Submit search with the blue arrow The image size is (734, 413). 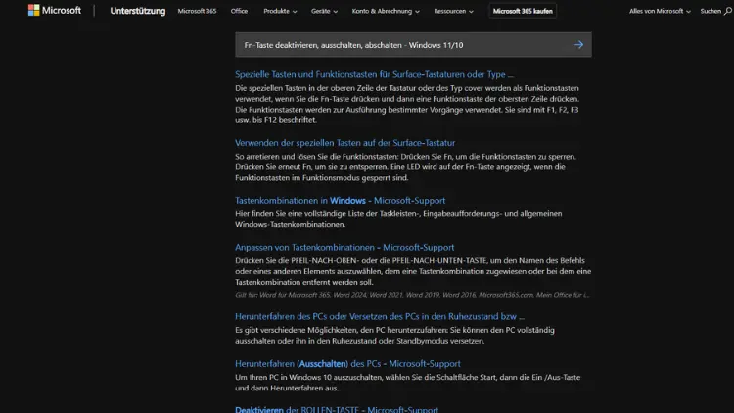click(578, 45)
